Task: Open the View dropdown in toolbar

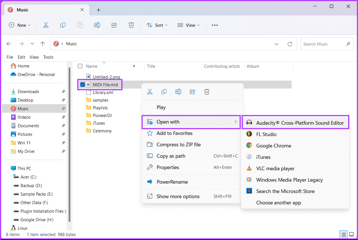Action: (x=189, y=25)
